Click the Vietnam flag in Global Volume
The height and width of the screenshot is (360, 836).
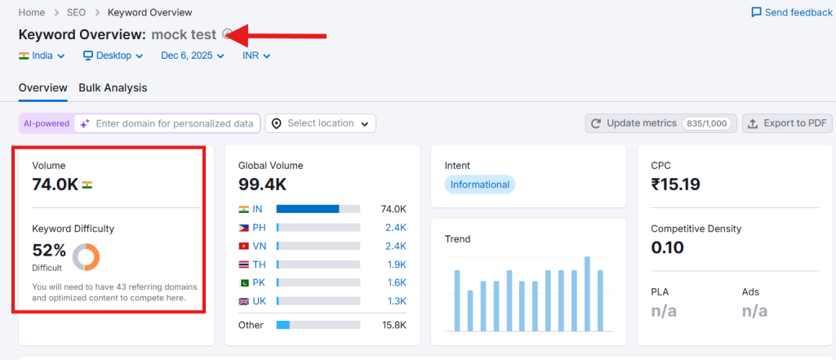click(243, 246)
